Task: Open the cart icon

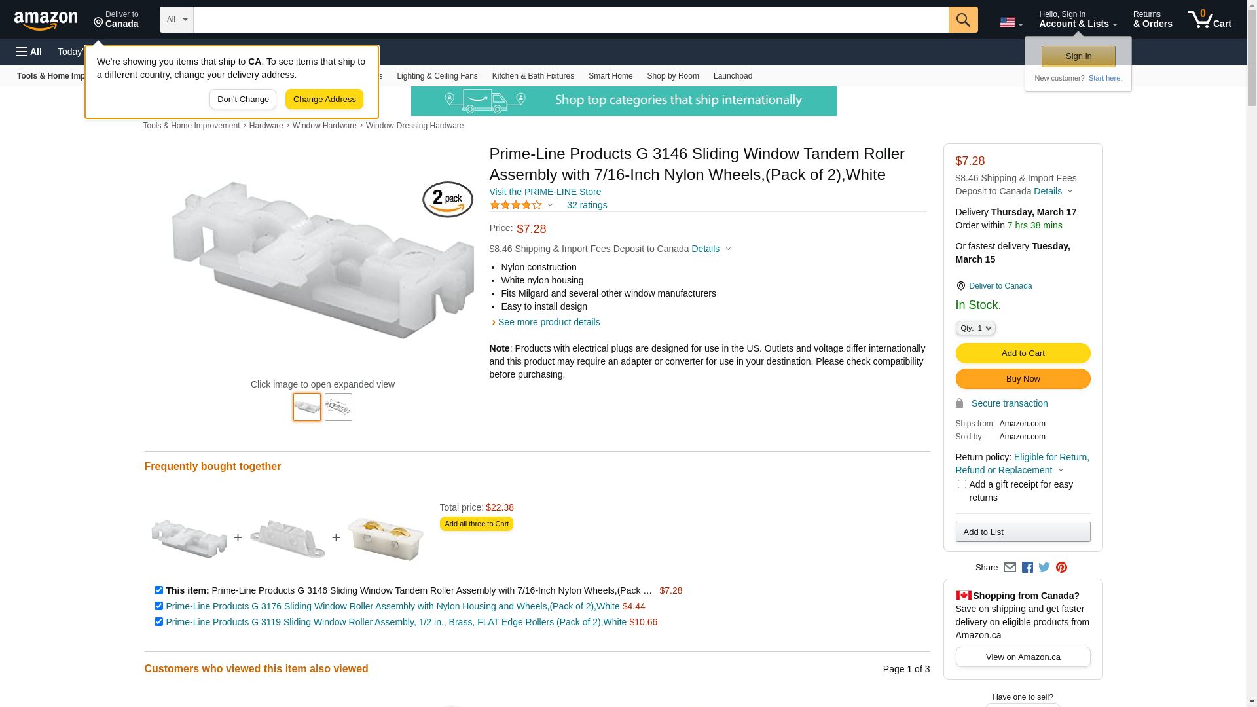Action: pos(1209,20)
